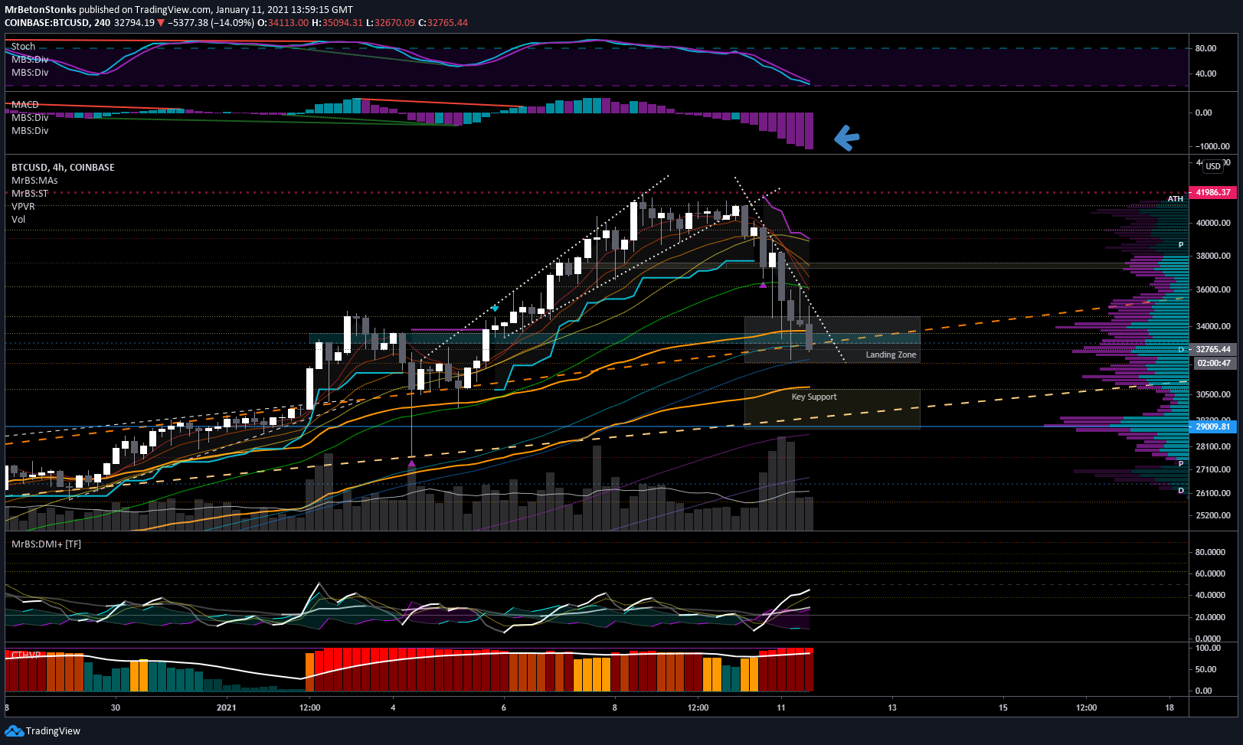Click the 30500.00 price axis label
The image size is (1243, 745).
click(x=1213, y=395)
